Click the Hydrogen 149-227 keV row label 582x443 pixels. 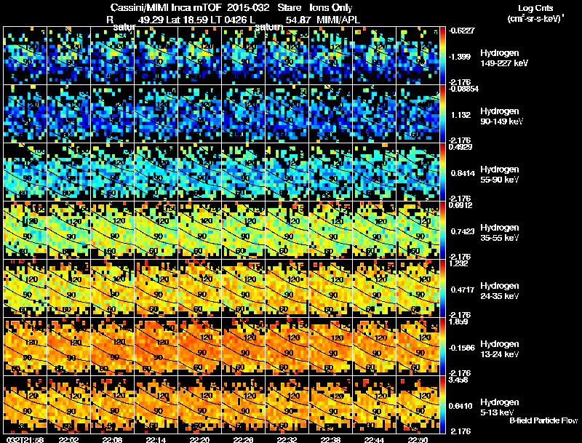(503, 58)
